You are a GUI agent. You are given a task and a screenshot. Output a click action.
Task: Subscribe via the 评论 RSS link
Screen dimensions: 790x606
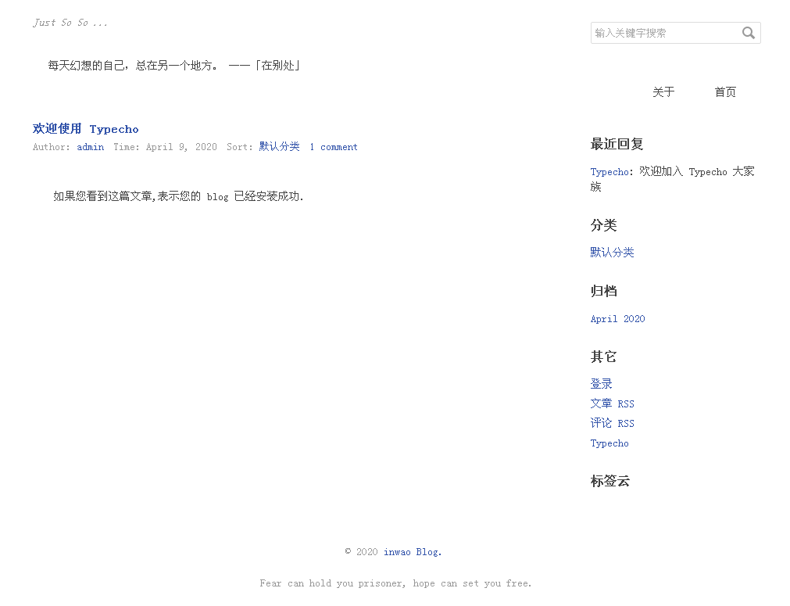pyautogui.click(x=612, y=423)
